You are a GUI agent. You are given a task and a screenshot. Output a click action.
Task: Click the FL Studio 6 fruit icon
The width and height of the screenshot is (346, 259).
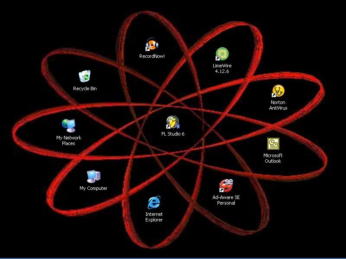173,123
